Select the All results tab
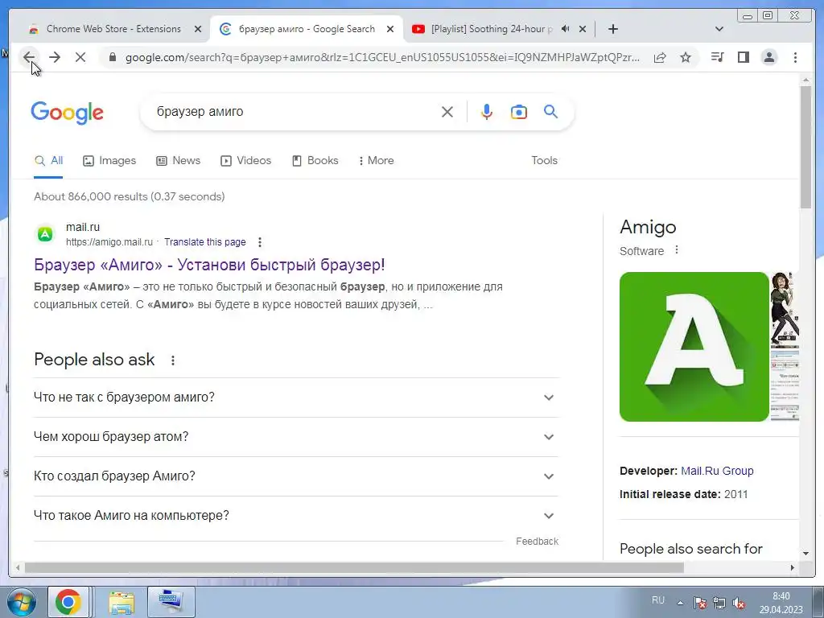Viewport: 824px width, 618px height. point(48,161)
